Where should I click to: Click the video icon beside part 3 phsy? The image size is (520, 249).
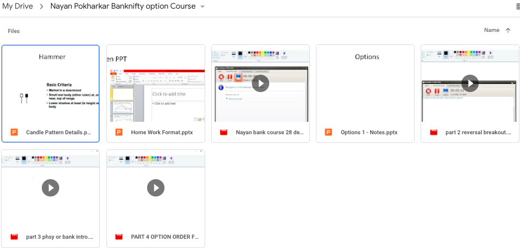coord(15,237)
